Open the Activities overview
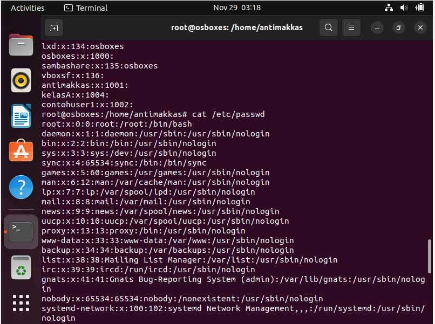Image resolution: width=435 pixels, height=324 pixels. [x=28, y=8]
